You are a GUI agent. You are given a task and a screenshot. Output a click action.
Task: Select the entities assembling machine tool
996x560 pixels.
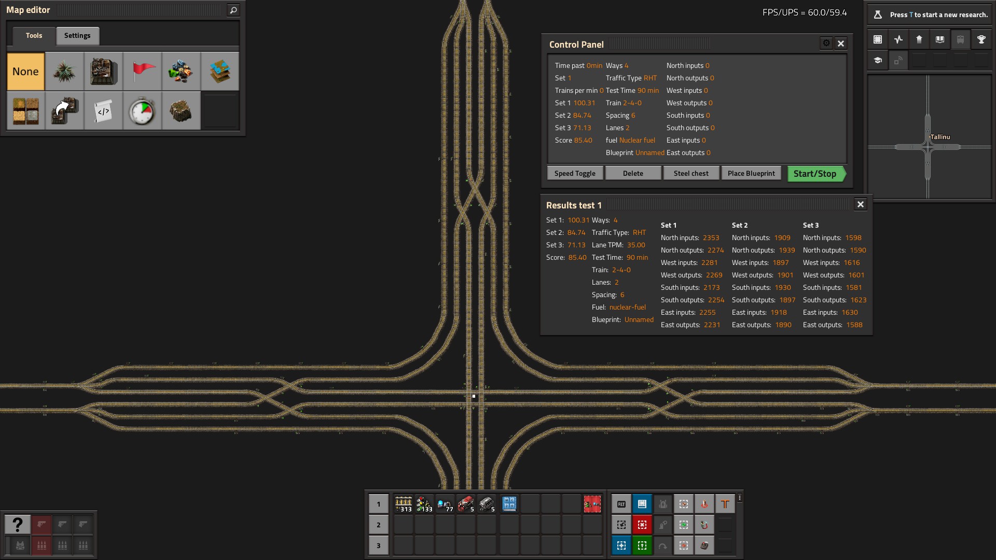point(103,72)
